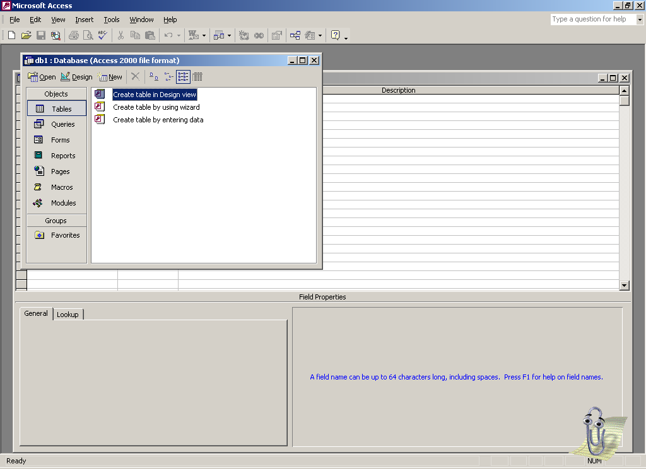646x469 pixels.
Task: Click the Analyze toolbar icon
Action: (x=219, y=35)
